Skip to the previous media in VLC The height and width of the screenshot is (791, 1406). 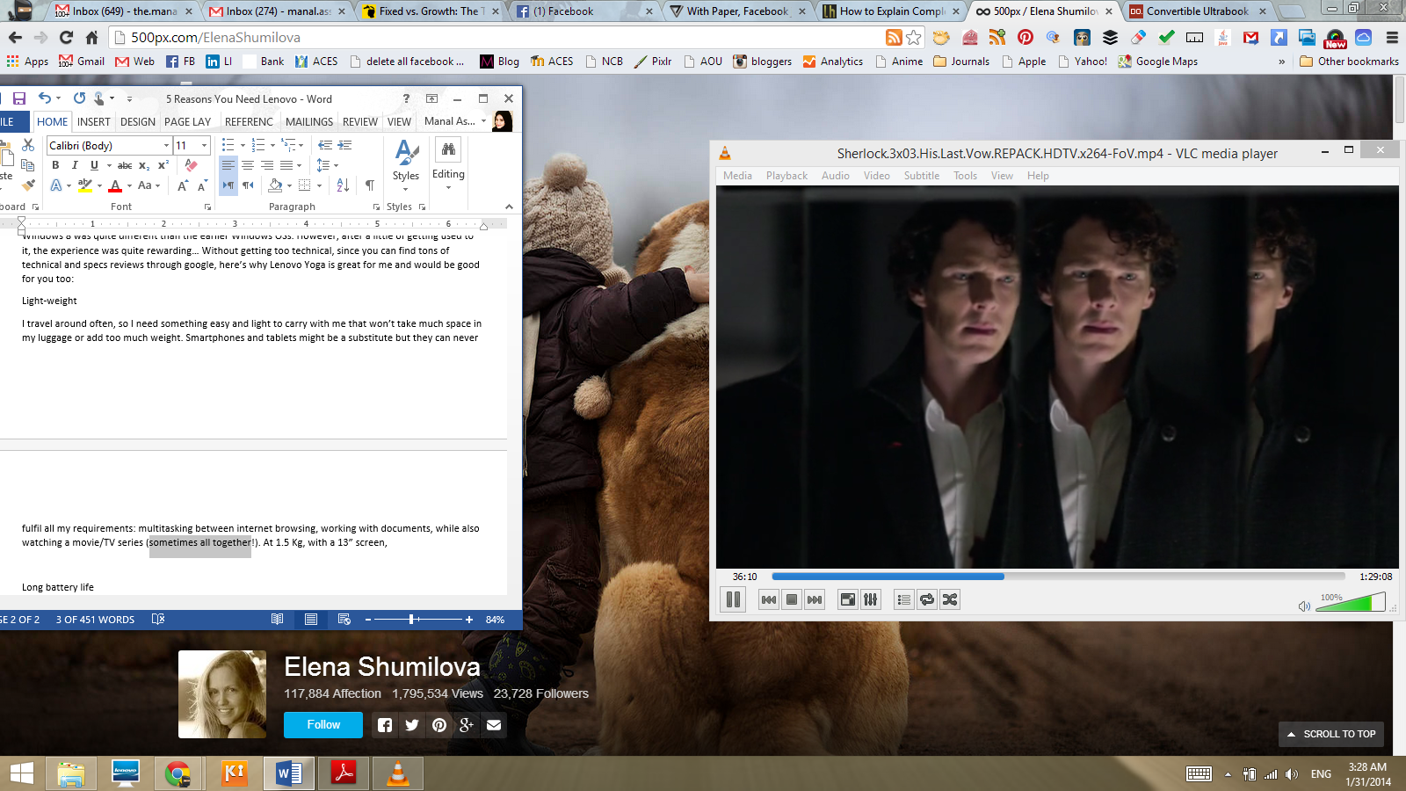pos(769,599)
